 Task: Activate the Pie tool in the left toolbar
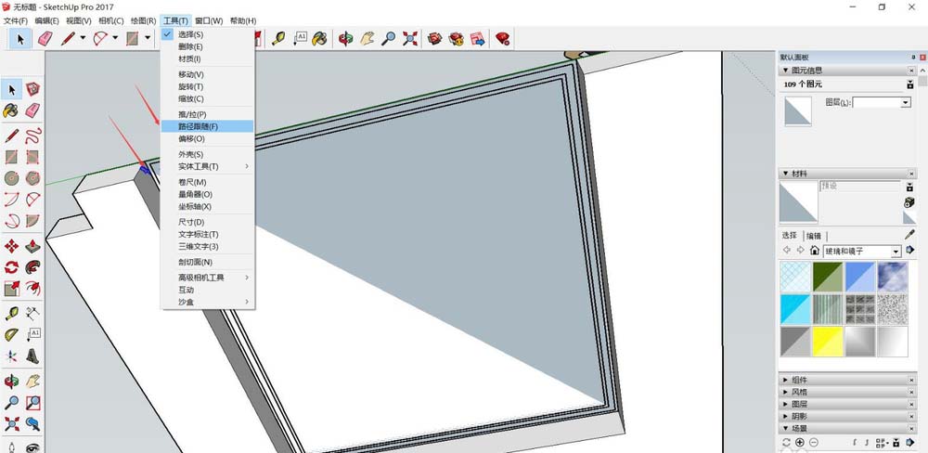coord(33,220)
